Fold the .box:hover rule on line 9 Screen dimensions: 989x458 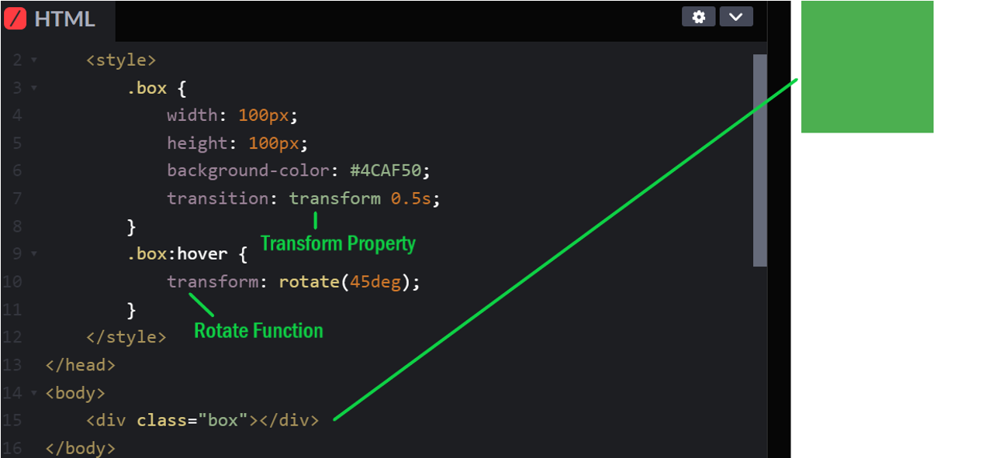coord(33,253)
